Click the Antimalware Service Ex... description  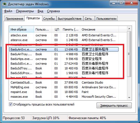pyautogui.click(x=99, y=87)
